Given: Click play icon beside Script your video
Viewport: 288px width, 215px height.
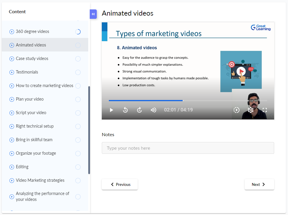Looking at the screenshot, I should click(x=11, y=113).
